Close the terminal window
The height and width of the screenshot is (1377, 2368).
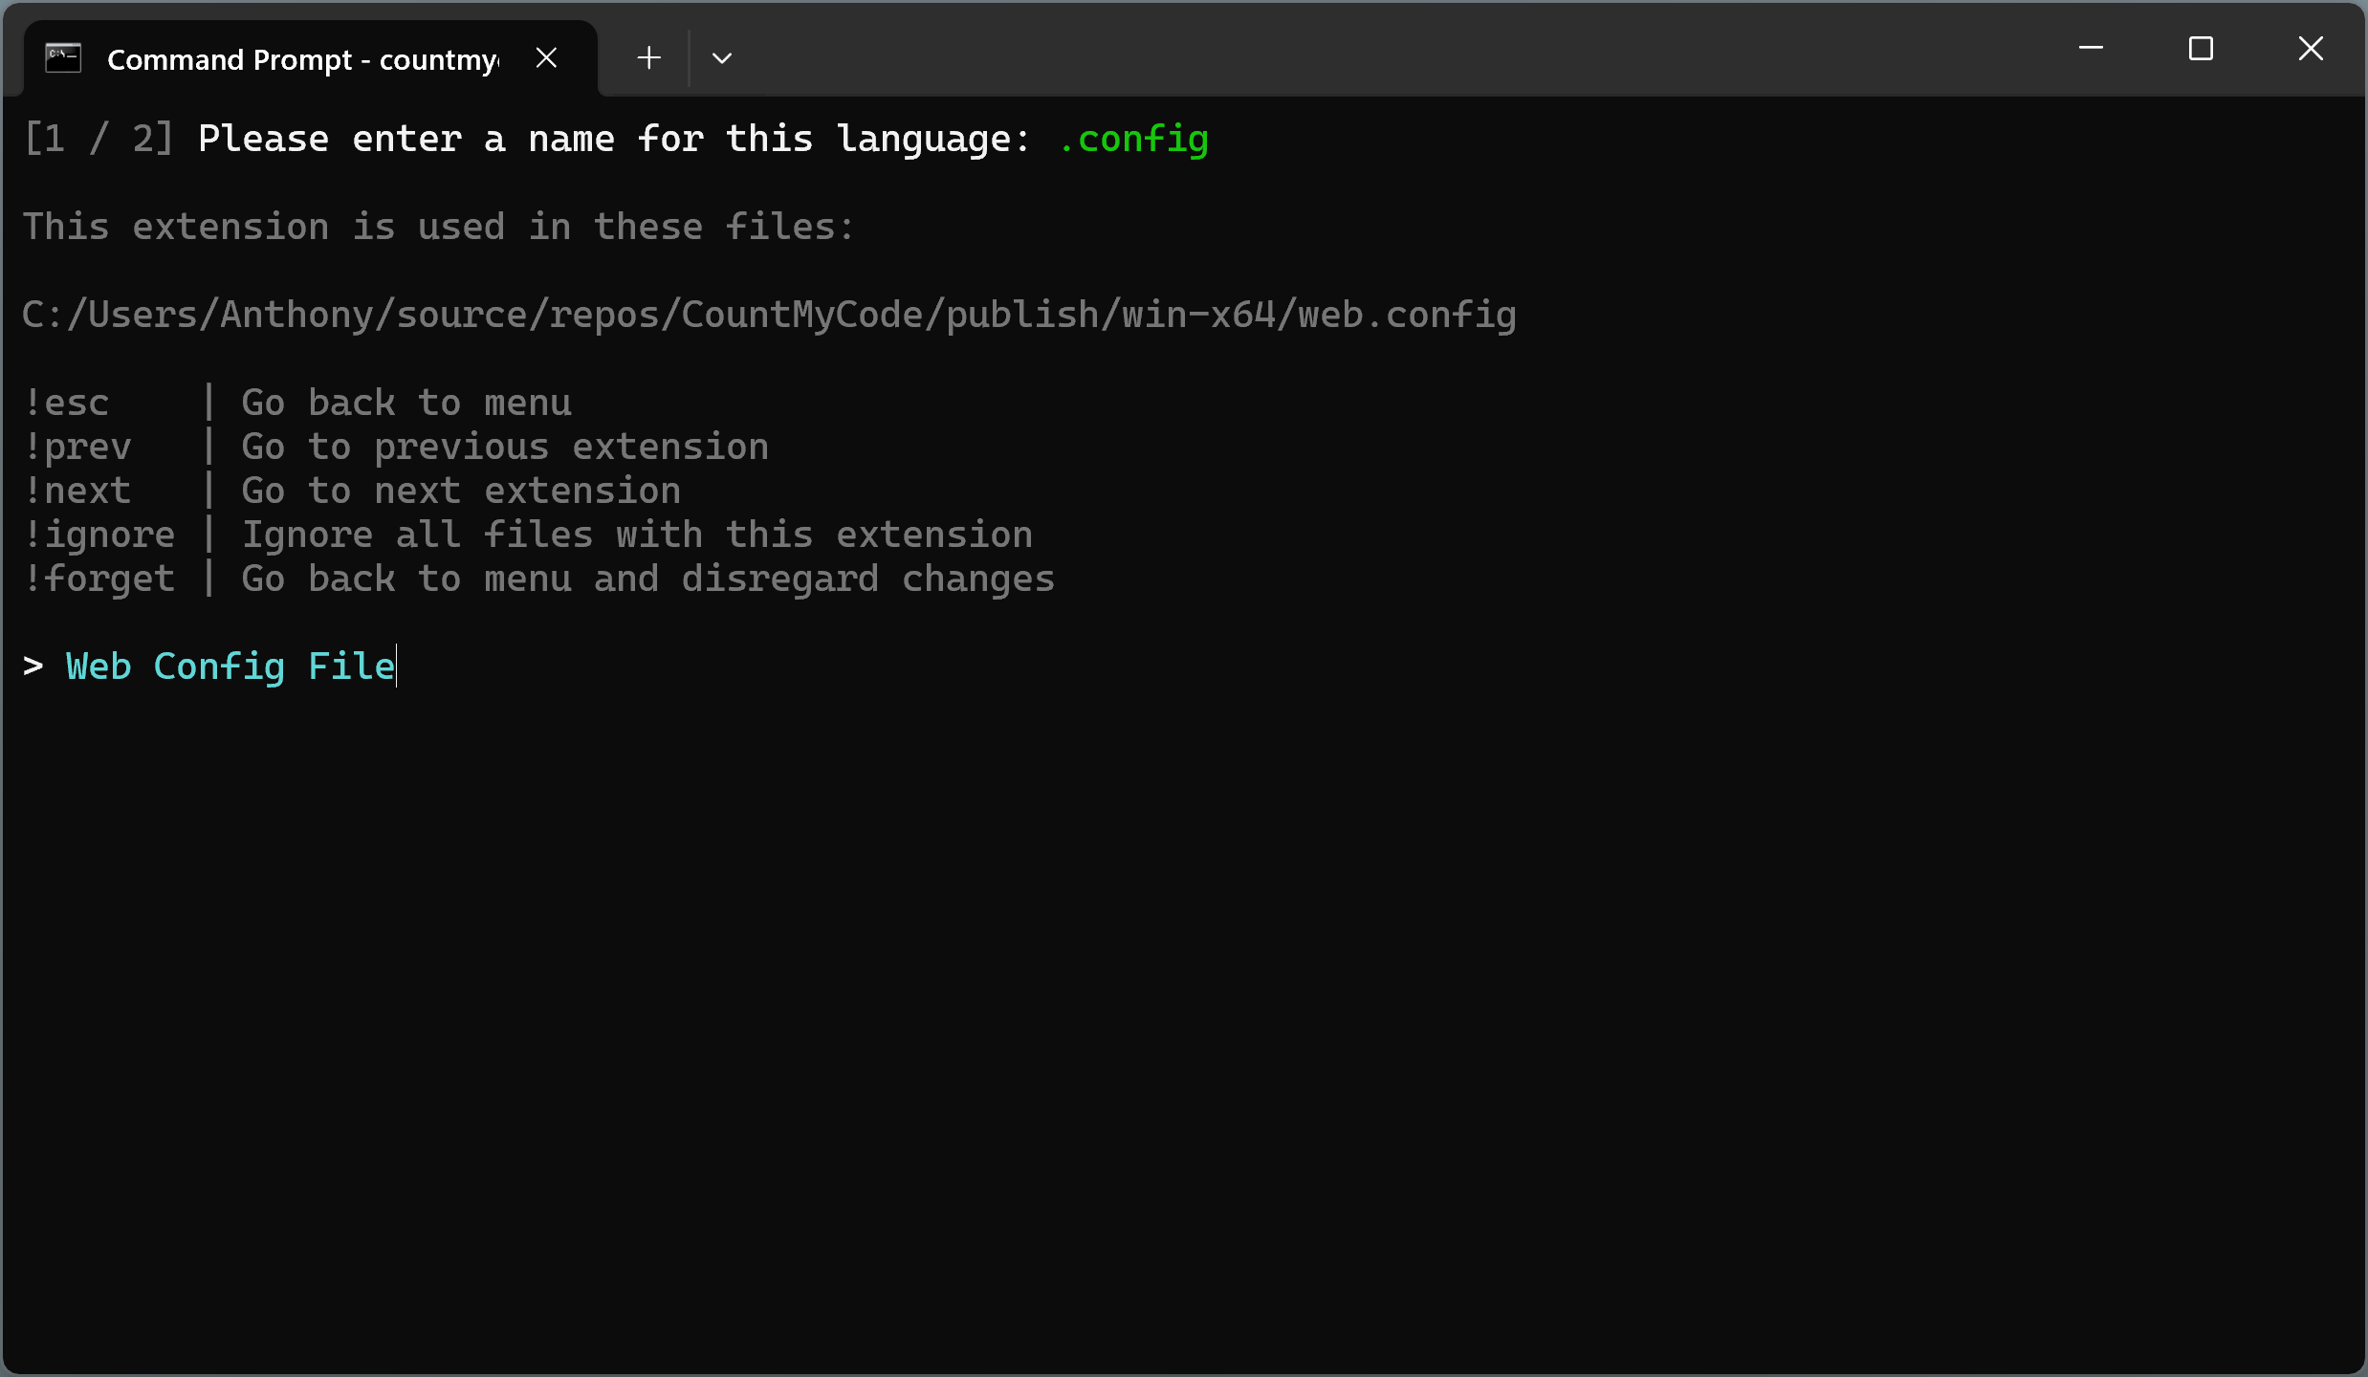2311,48
